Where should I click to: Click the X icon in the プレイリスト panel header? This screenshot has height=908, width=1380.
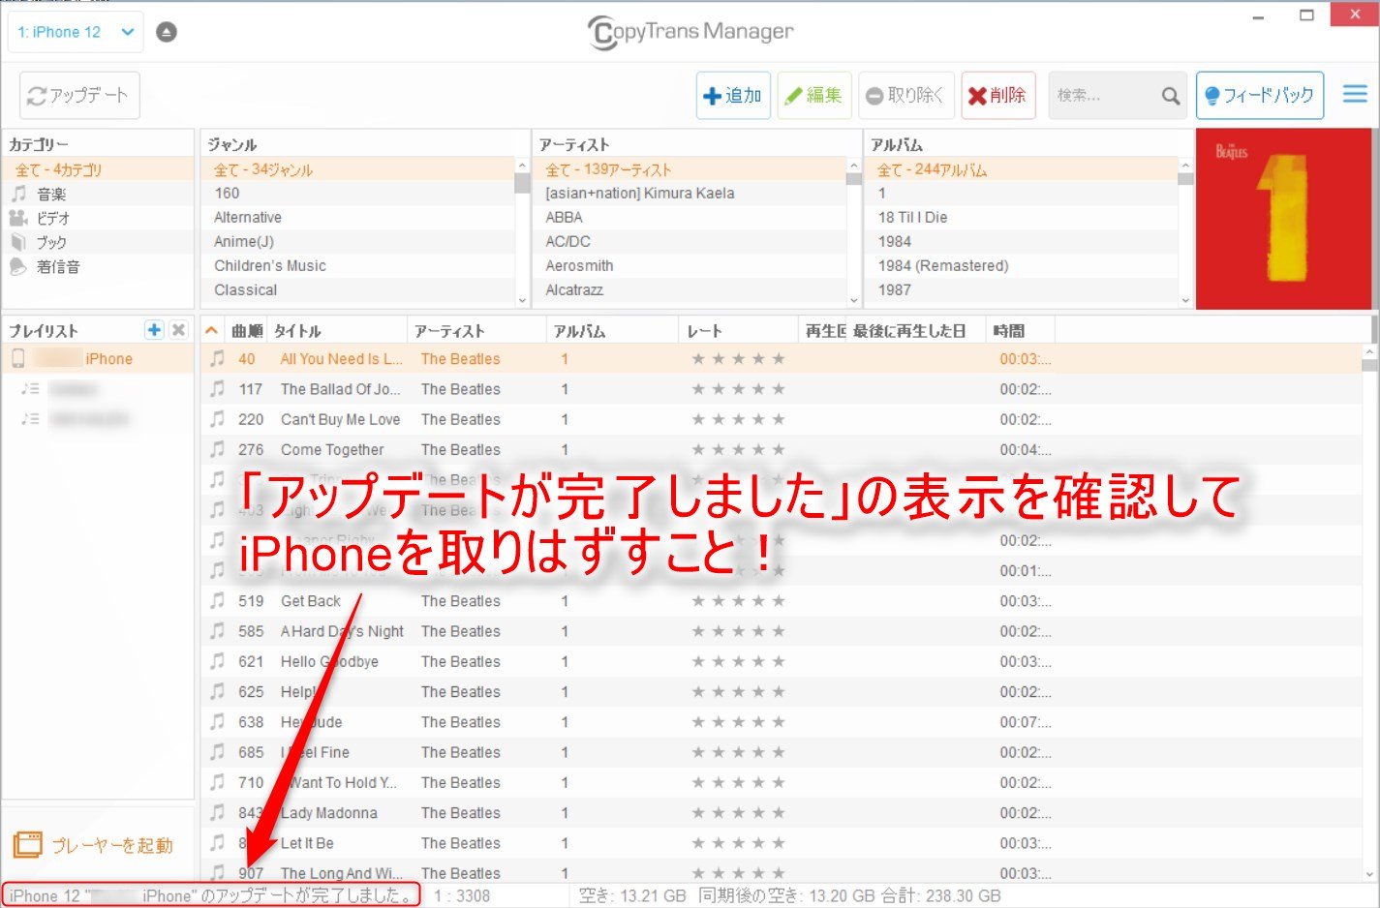point(178,329)
